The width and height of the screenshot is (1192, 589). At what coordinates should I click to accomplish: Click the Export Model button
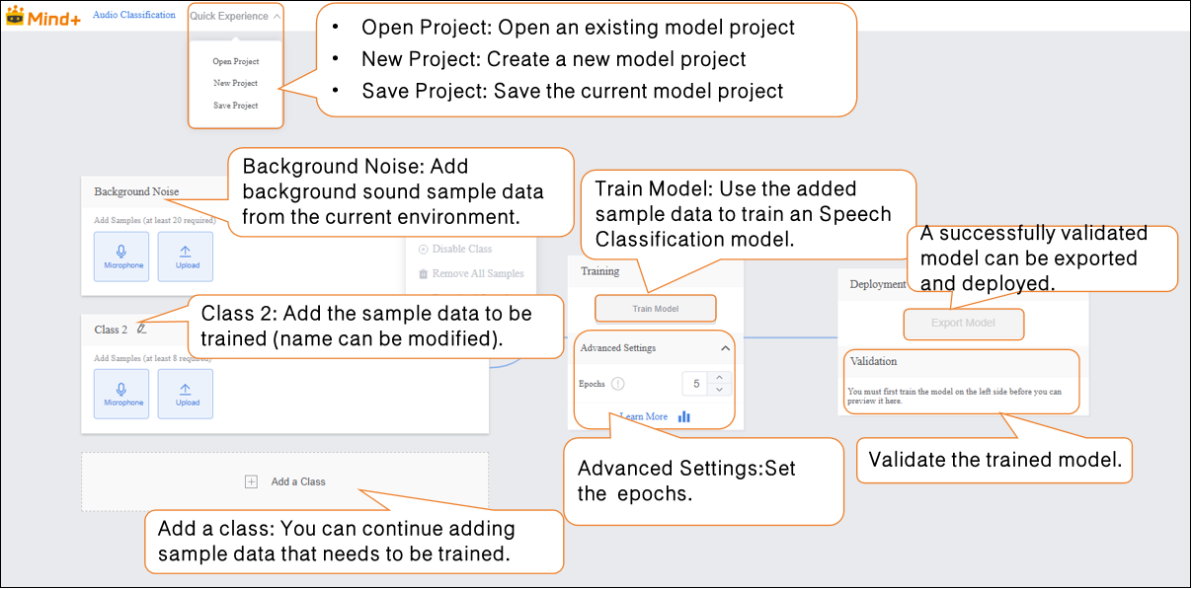point(963,323)
